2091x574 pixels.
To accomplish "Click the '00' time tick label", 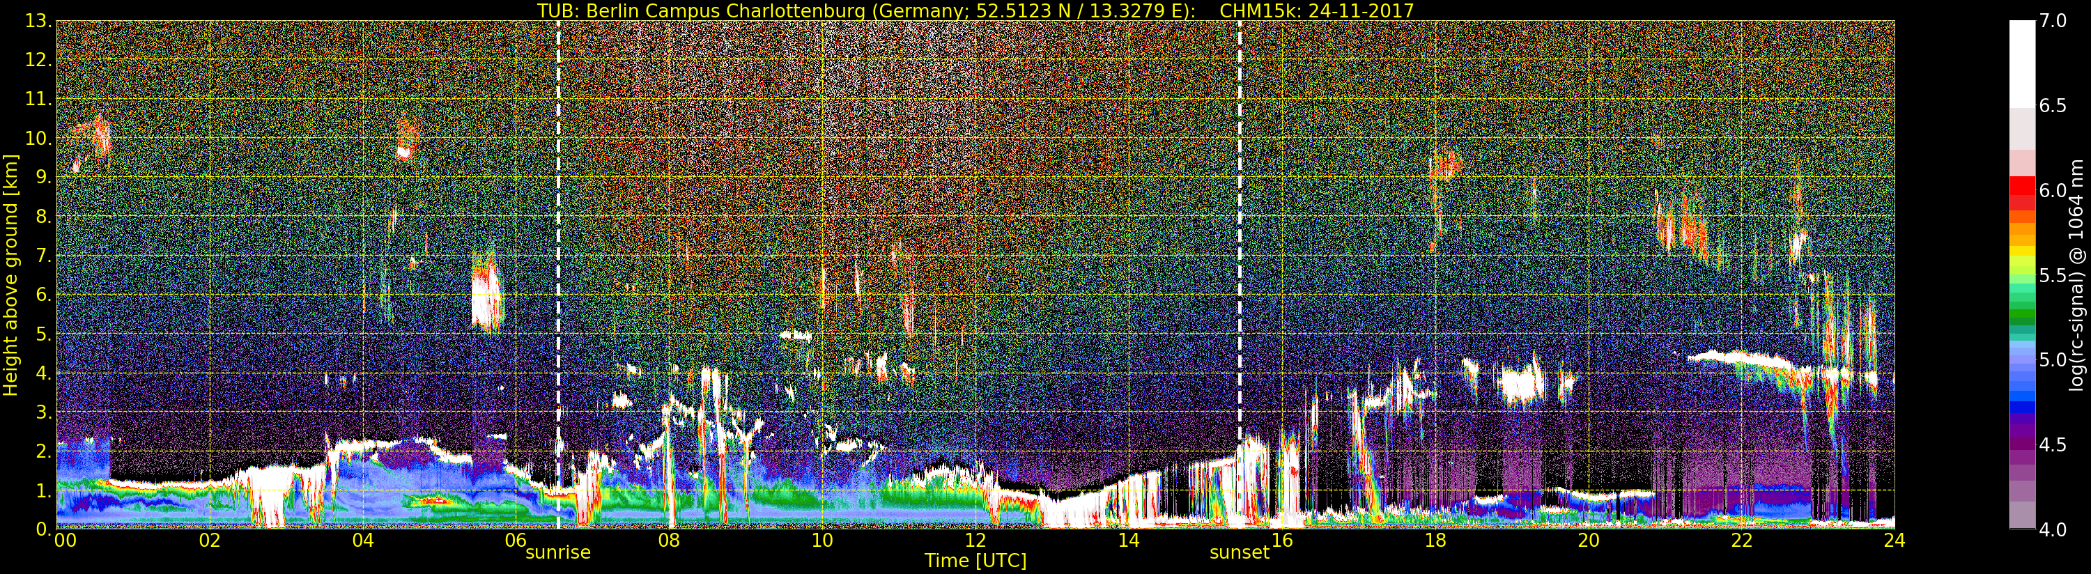I will (65, 541).
